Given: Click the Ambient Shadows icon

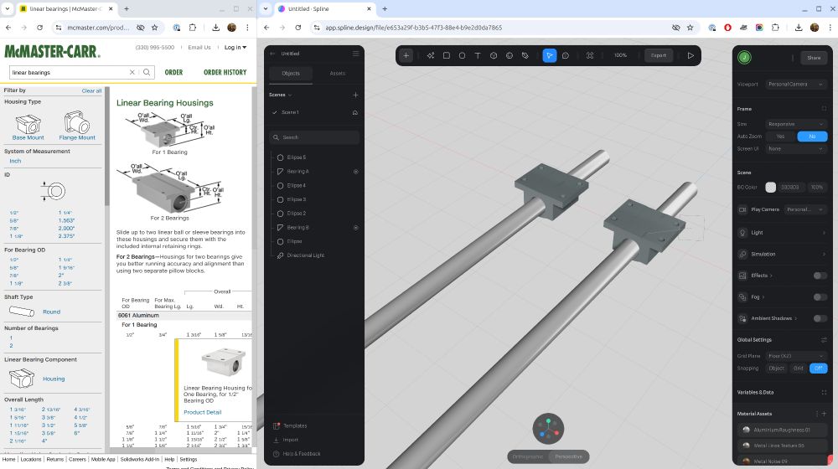Looking at the screenshot, I should [742, 318].
